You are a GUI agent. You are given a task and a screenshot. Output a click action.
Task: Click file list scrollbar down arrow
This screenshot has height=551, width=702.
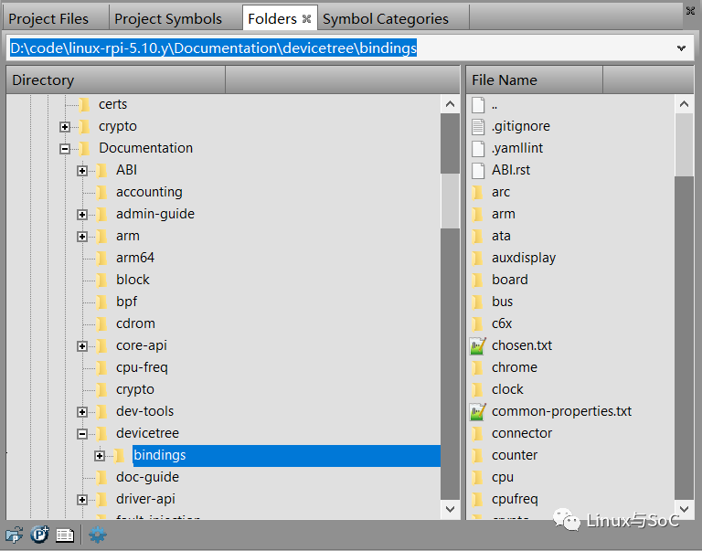(684, 509)
